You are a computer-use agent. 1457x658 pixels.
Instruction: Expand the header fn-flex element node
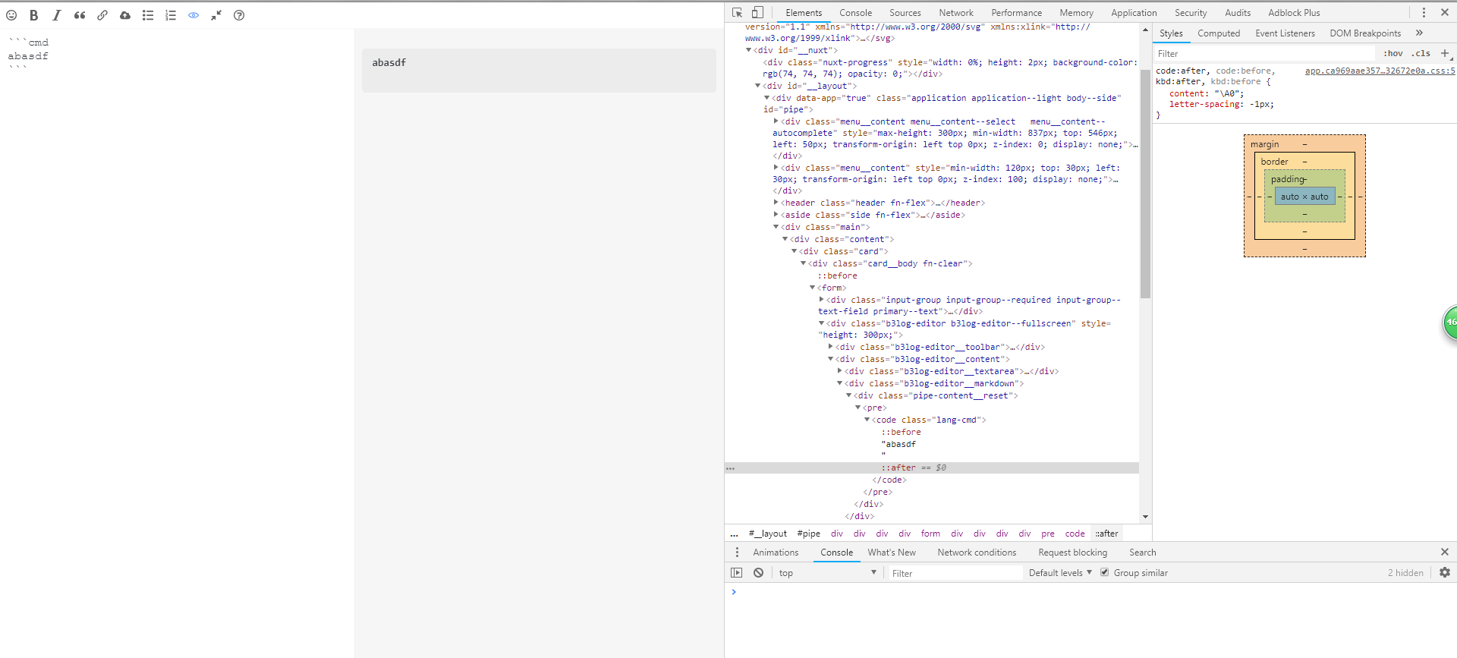tap(776, 203)
